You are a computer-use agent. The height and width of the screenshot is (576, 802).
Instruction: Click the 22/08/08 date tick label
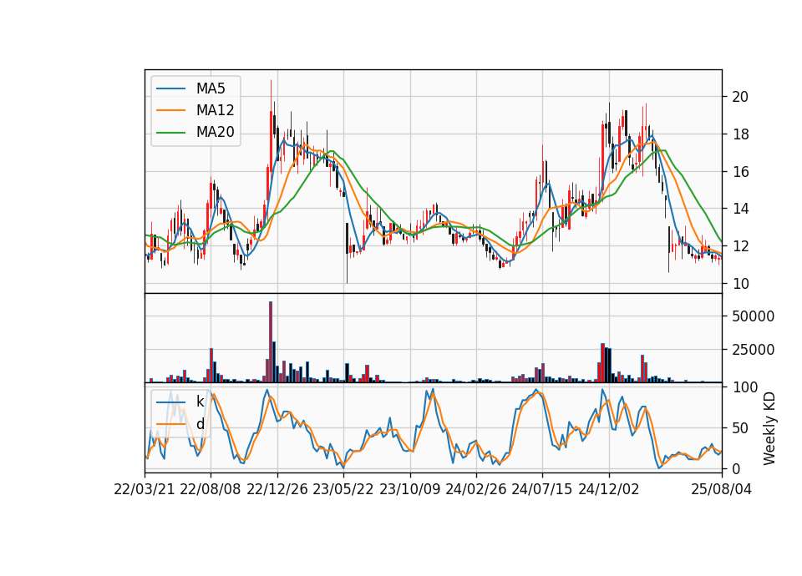coord(211,489)
